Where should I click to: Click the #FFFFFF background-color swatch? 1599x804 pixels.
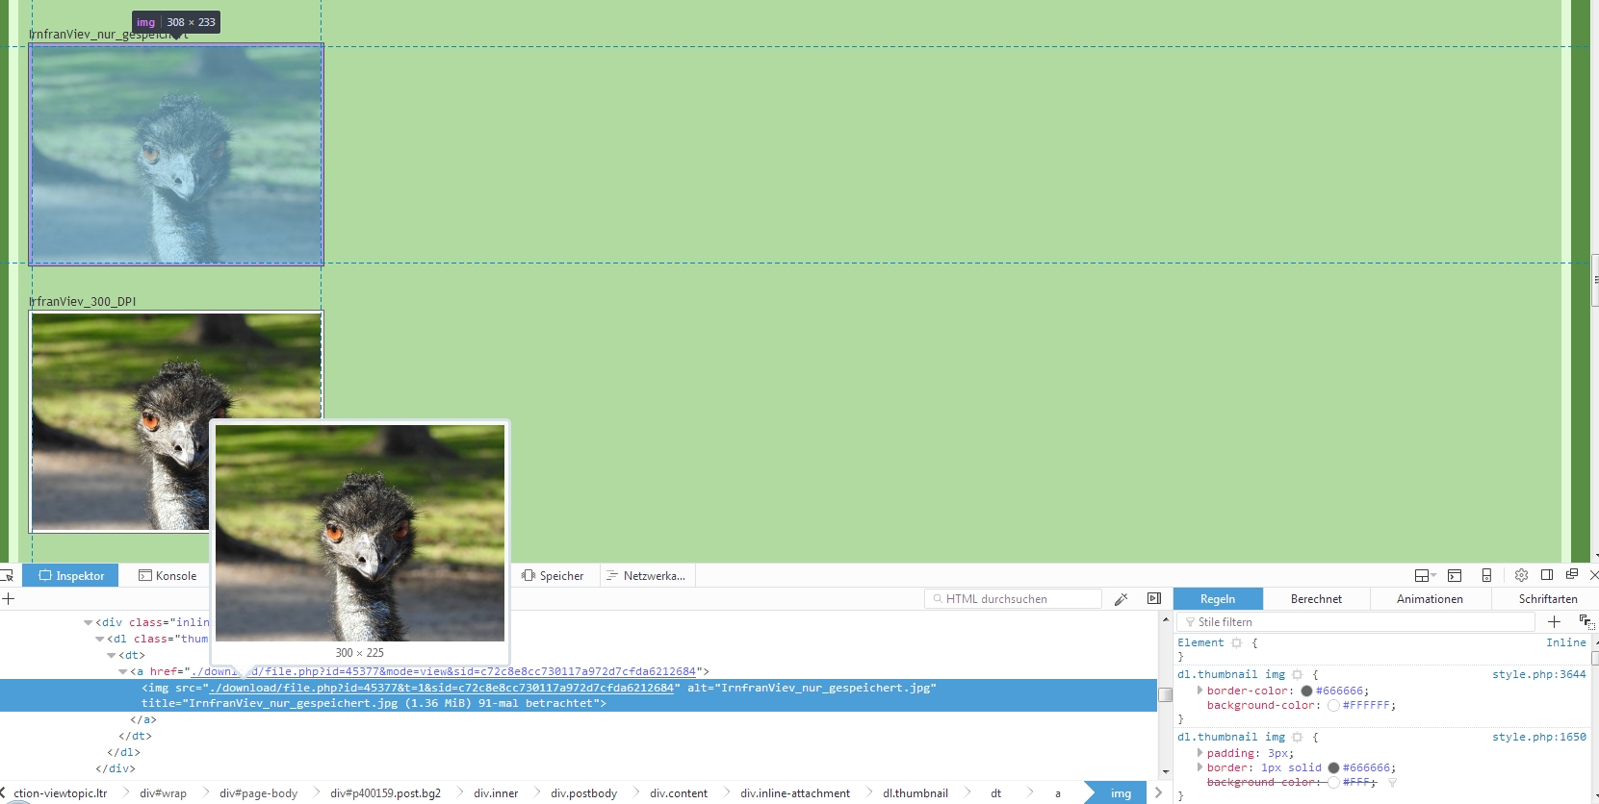pyautogui.click(x=1333, y=706)
